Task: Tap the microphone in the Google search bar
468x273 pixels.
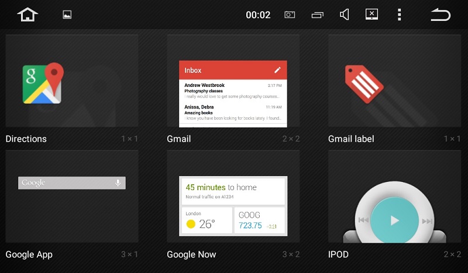Action: (x=118, y=183)
